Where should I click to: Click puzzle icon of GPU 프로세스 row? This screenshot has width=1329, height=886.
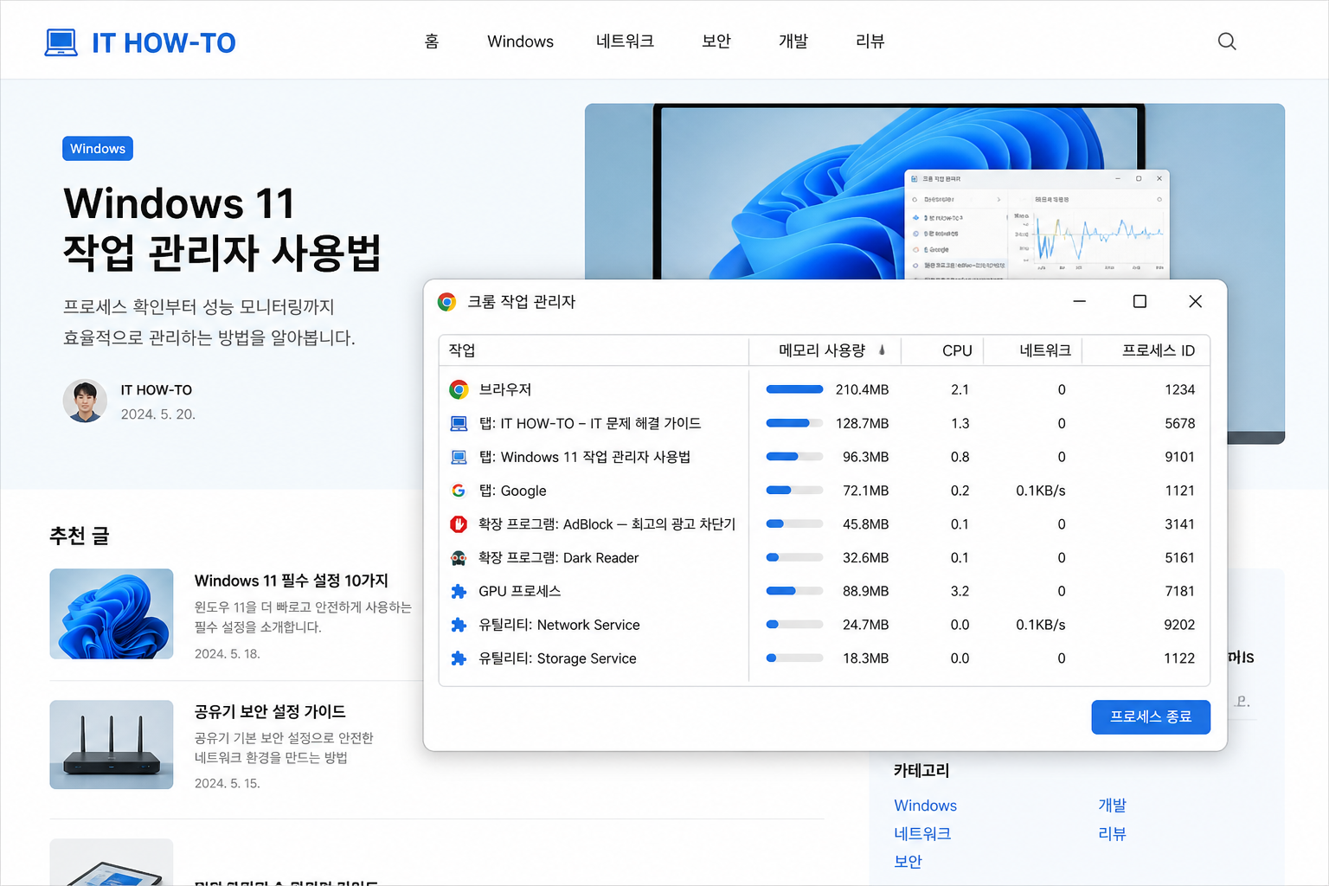(459, 591)
